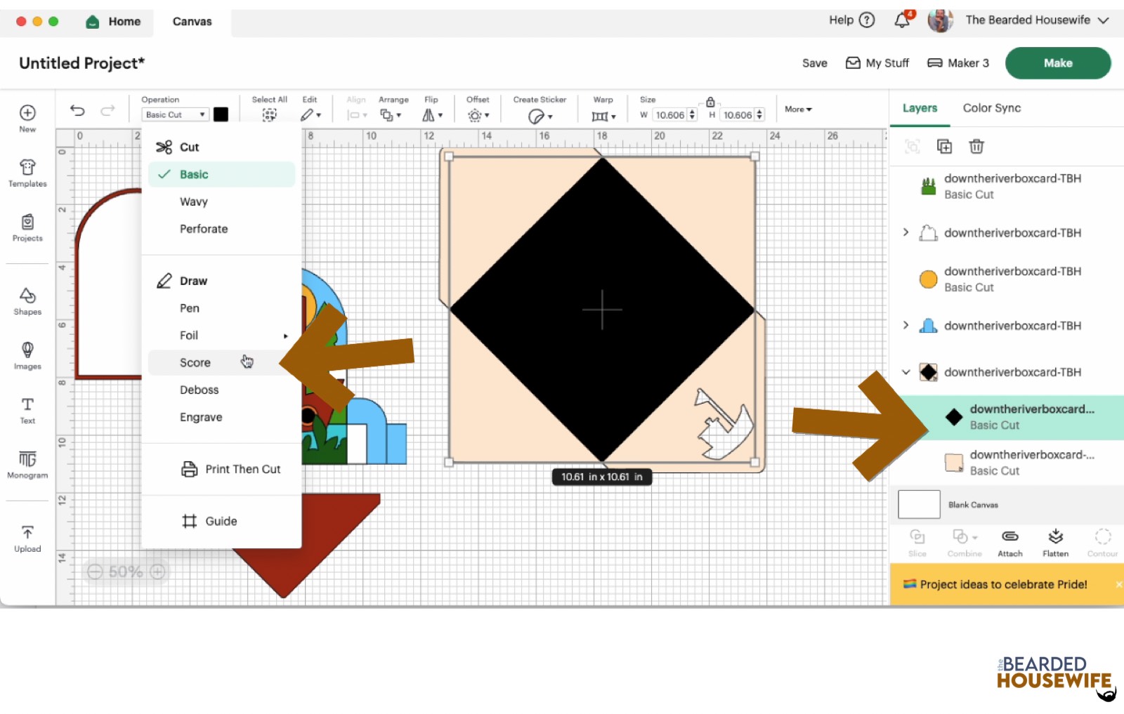The image size is (1124, 714).
Task: Click the Flatten button
Action: pos(1055,543)
